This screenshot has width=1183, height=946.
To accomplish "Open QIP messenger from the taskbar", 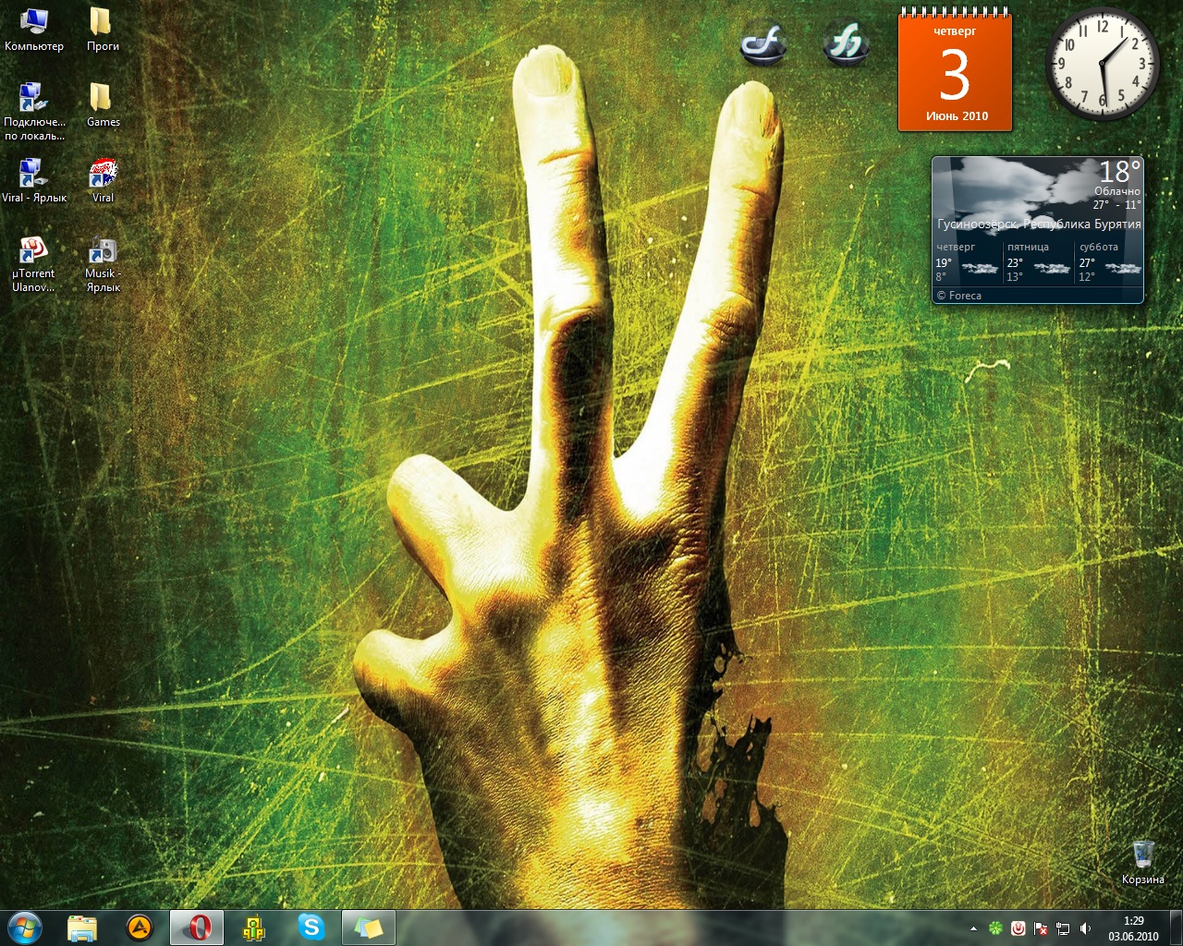I will tap(252, 928).
